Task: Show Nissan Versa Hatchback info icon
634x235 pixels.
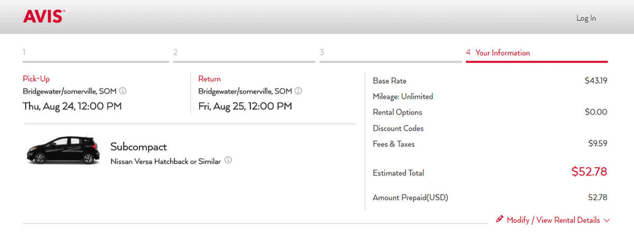Action: pyautogui.click(x=228, y=161)
